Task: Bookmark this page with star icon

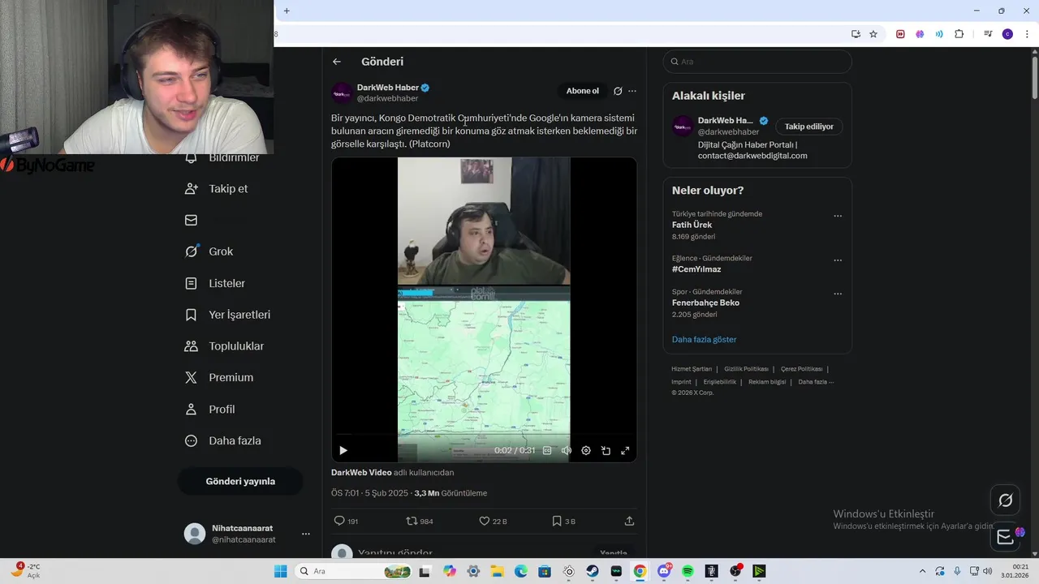Action: point(873,34)
